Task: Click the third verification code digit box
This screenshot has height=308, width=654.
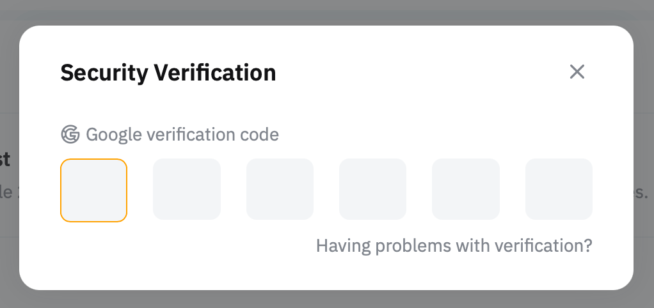Action: pyautogui.click(x=280, y=190)
